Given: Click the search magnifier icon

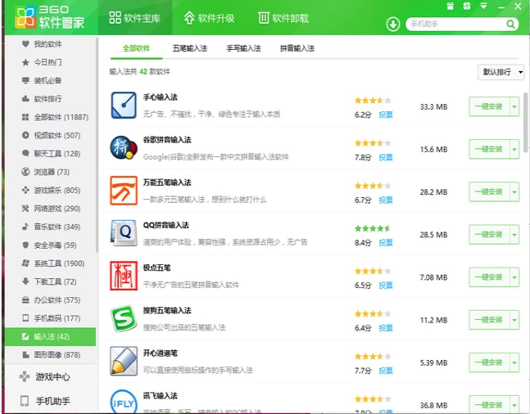Looking at the screenshot, I should point(510,25).
